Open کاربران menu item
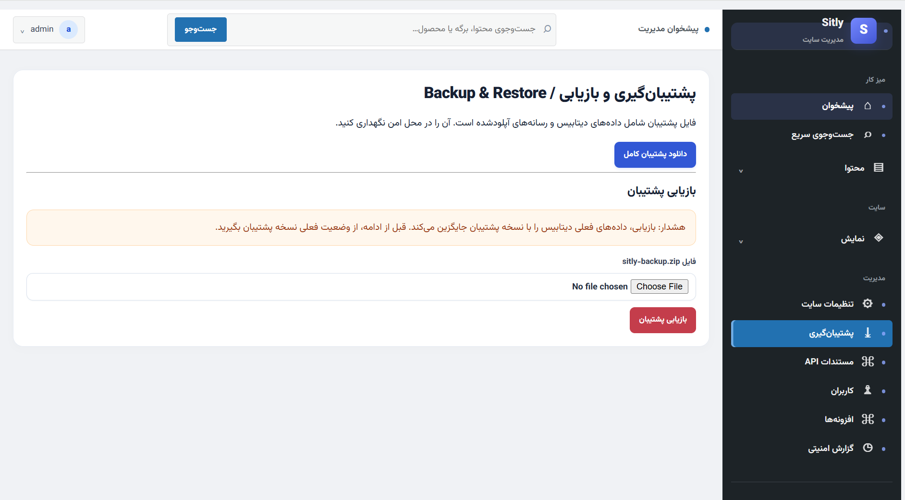 (811, 391)
